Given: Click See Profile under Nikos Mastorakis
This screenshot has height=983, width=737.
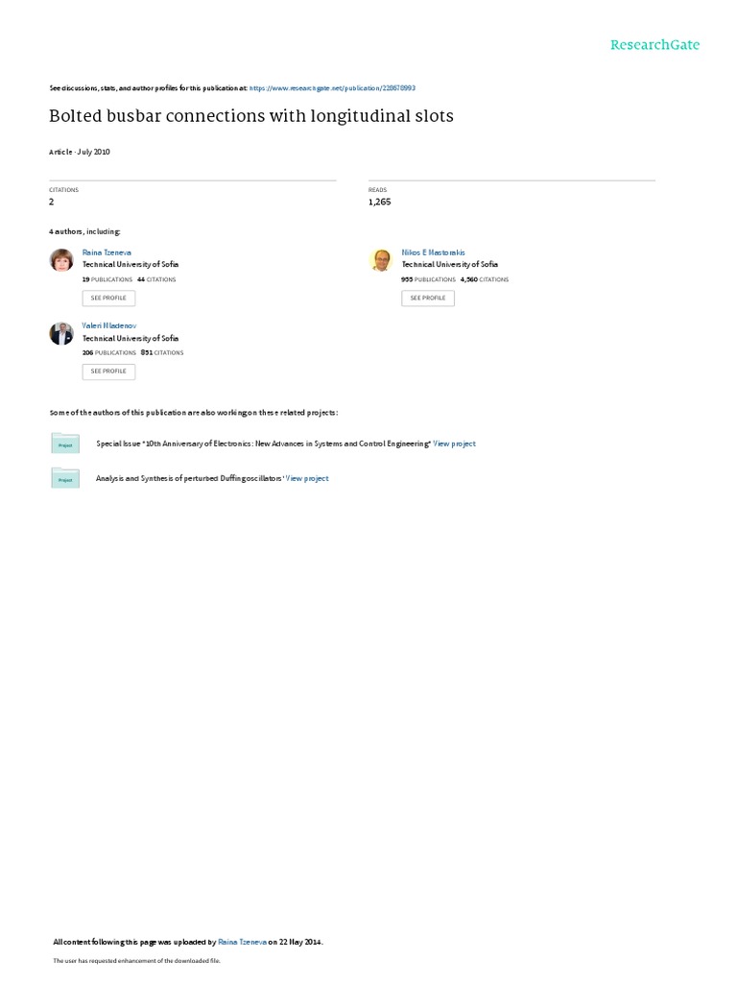Looking at the screenshot, I should pos(428,298).
